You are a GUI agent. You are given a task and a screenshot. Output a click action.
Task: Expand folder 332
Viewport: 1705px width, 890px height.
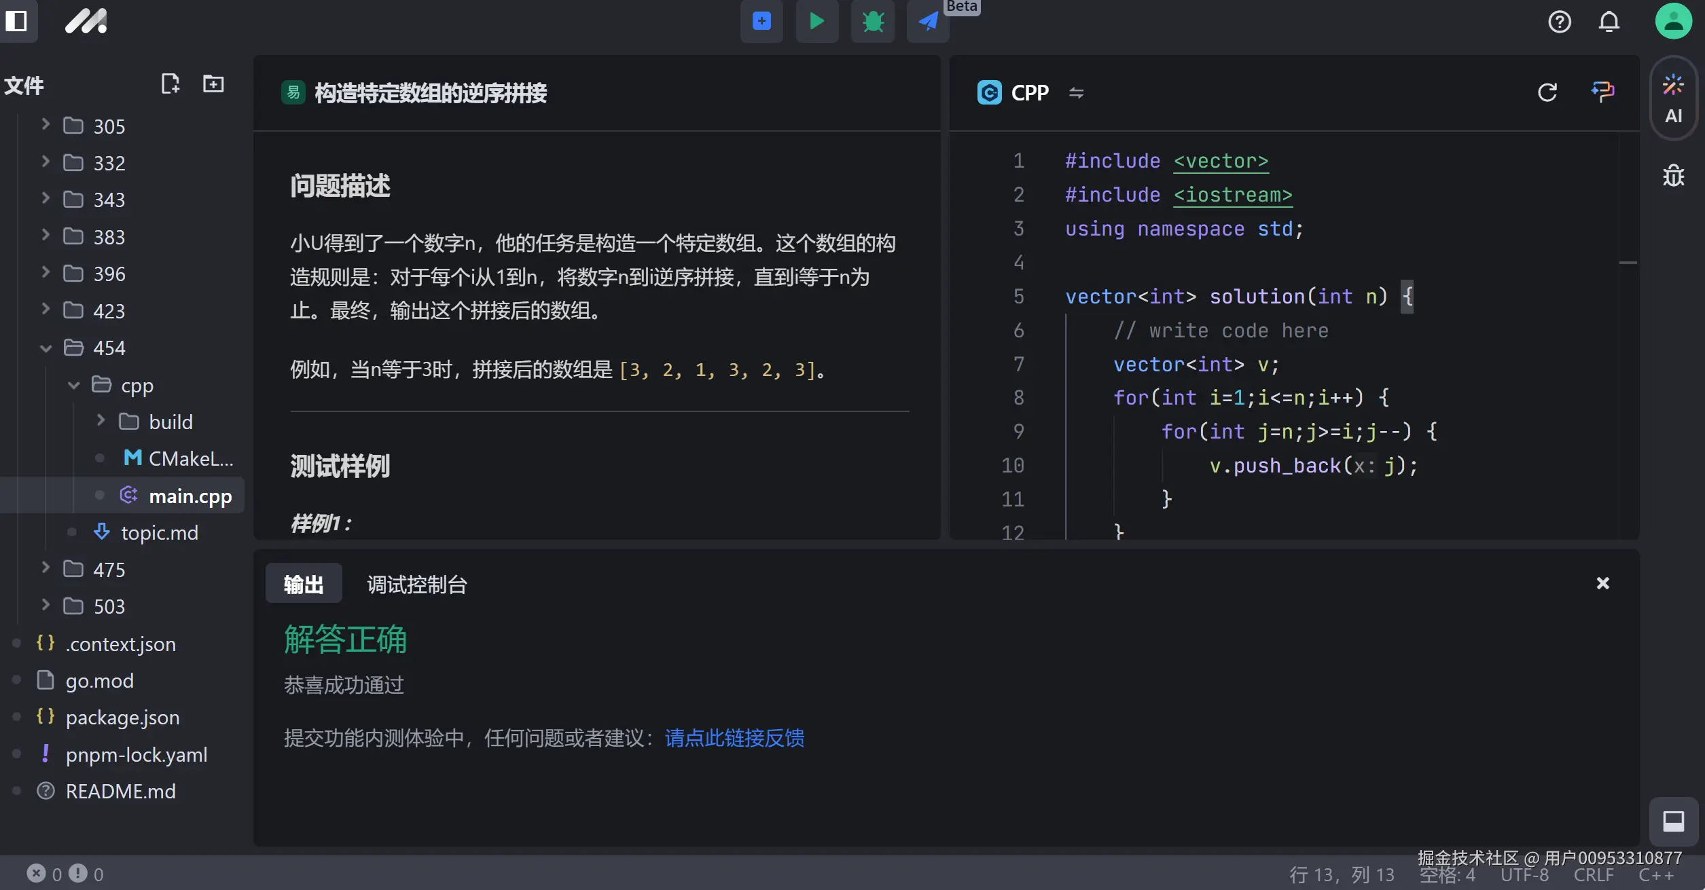pyautogui.click(x=45, y=162)
